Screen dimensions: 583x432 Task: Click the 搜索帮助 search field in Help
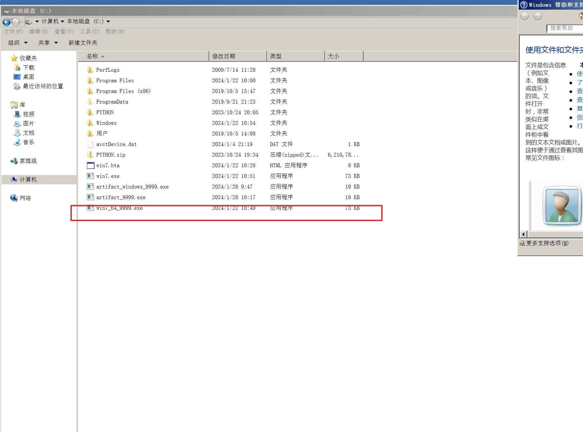(x=565, y=28)
